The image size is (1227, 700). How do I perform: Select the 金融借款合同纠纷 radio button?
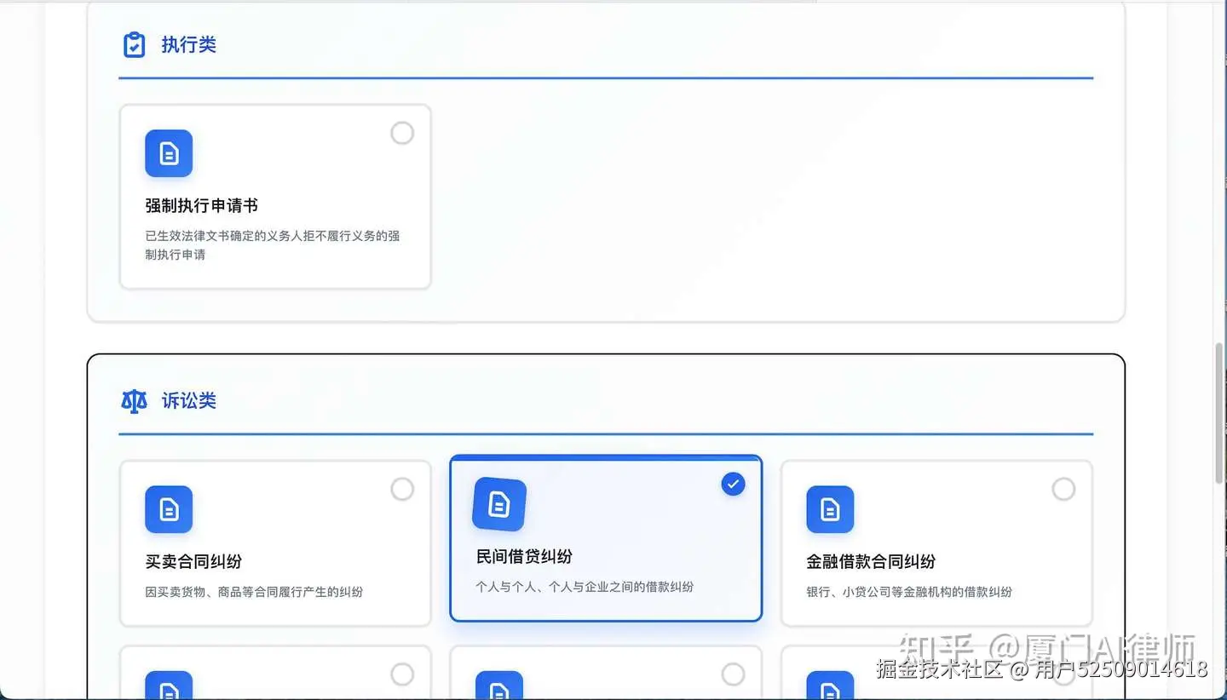click(x=1063, y=489)
